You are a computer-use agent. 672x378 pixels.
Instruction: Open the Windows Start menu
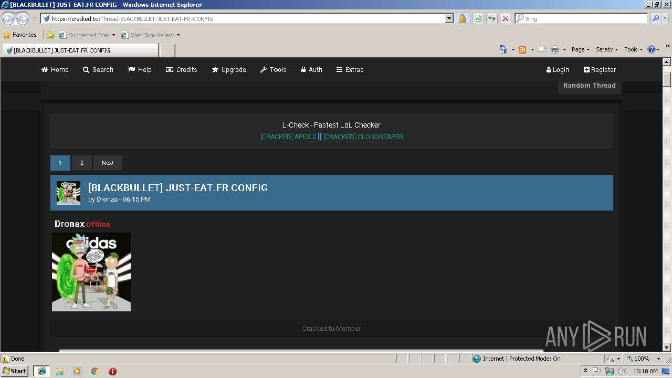[x=15, y=371]
